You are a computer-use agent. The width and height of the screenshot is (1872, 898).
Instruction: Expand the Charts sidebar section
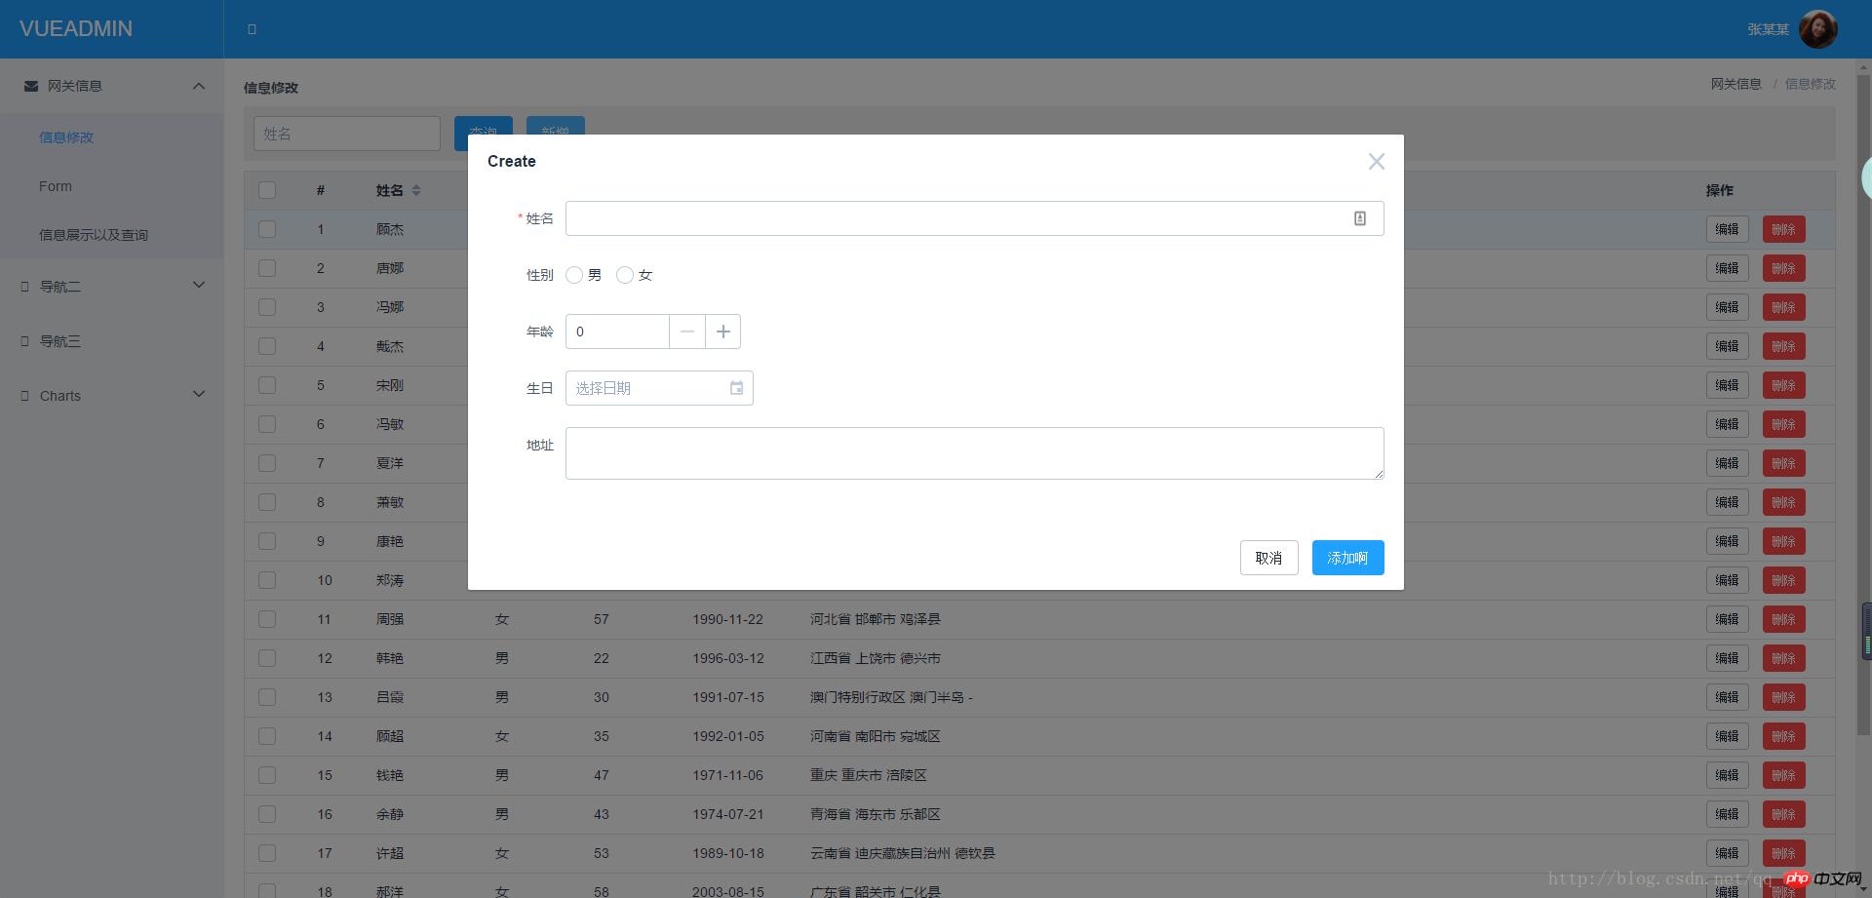(199, 394)
